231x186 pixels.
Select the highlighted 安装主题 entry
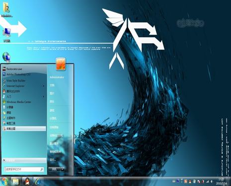(24, 128)
